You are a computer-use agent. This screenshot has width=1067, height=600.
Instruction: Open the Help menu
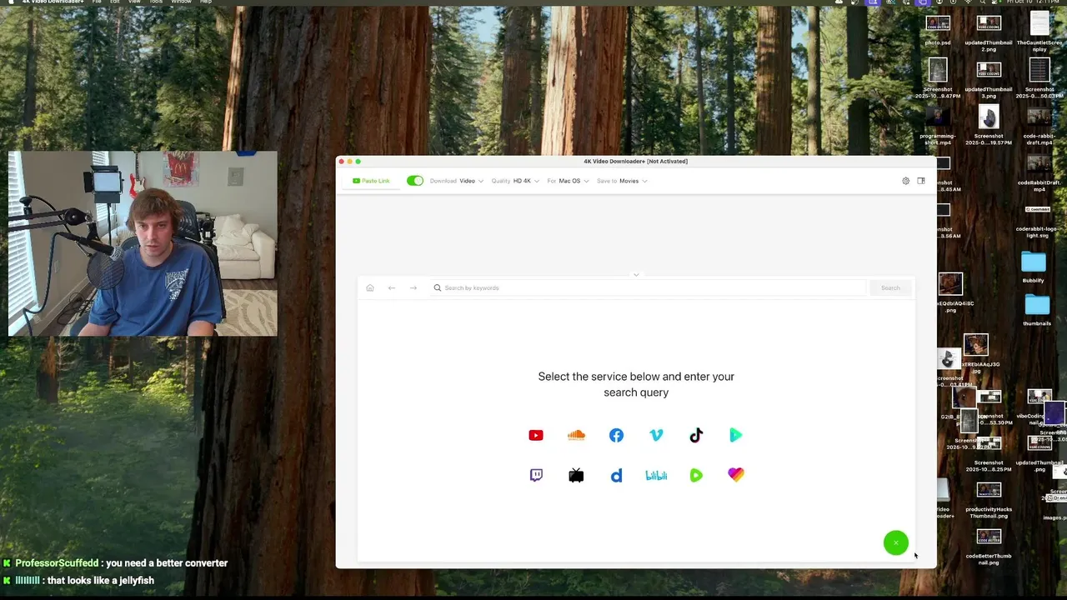point(206,2)
